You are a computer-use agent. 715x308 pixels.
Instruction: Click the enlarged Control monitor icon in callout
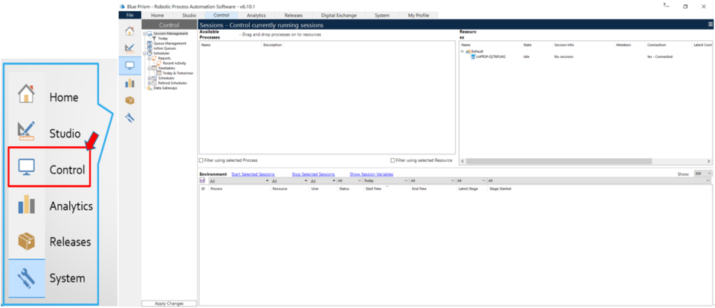(x=27, y=167)
